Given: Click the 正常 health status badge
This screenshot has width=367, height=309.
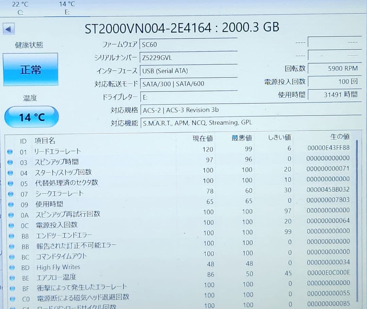Looking at the screenshot, I should point(31,69).
